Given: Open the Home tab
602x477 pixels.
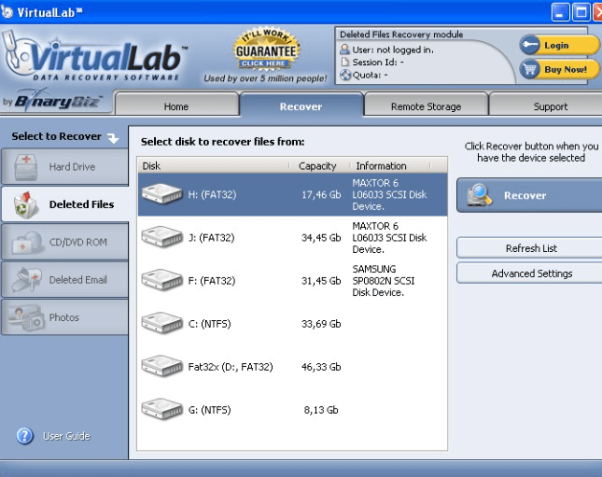Looking at the screenshot, I should coord(176,105).
